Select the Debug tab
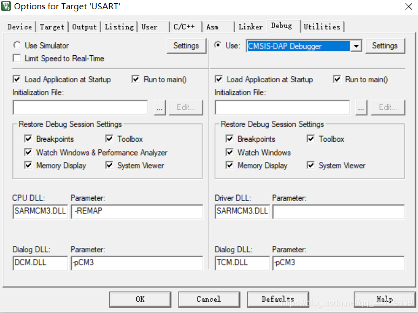Screen dimensions: 418x313 tap(283, 26)
